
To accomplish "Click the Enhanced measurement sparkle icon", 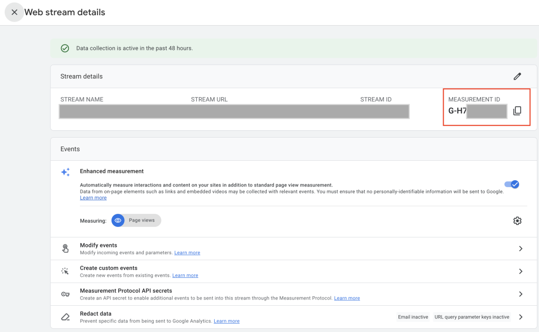I will point(65,172).
